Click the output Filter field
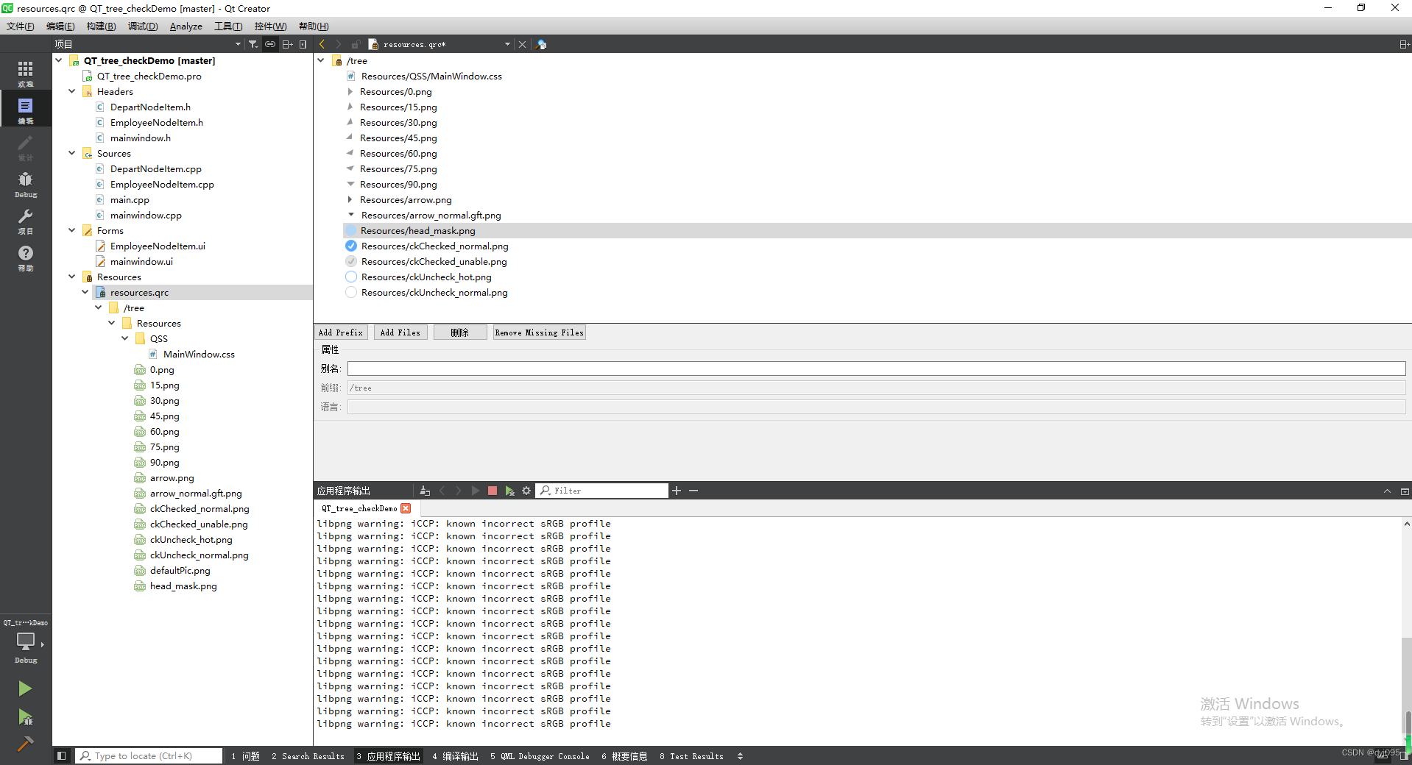The image size is (1412, 765). (x=602, y=491)
